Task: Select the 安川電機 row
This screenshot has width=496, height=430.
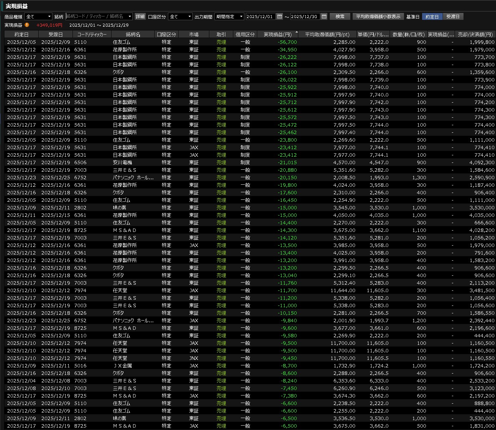Action: [x=122, y=162]
